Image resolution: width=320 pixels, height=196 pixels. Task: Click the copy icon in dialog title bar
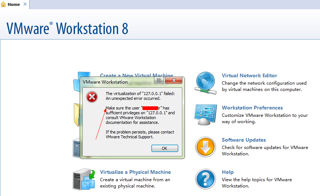tap(159, 81)
